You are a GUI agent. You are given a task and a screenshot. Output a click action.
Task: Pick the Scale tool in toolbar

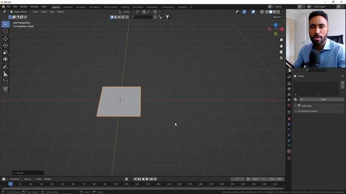coord(5,52)
